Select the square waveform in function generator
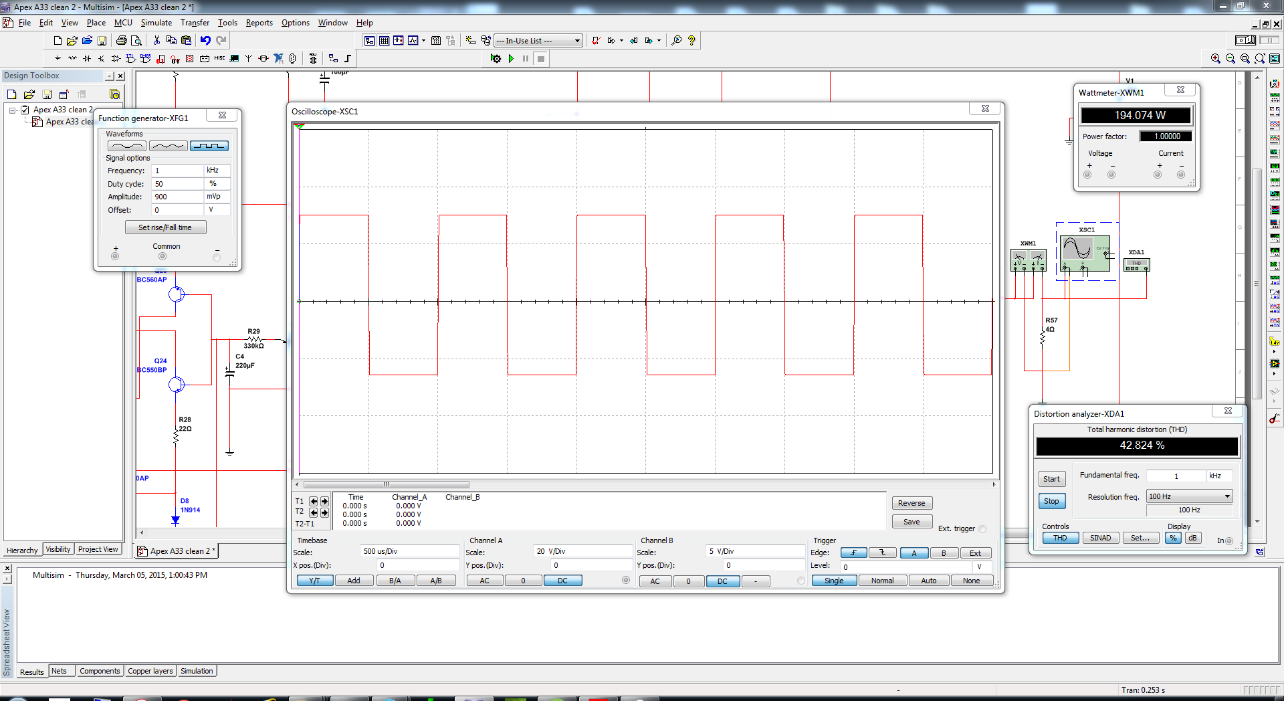The image size is (1284, 701). point(209,146)
